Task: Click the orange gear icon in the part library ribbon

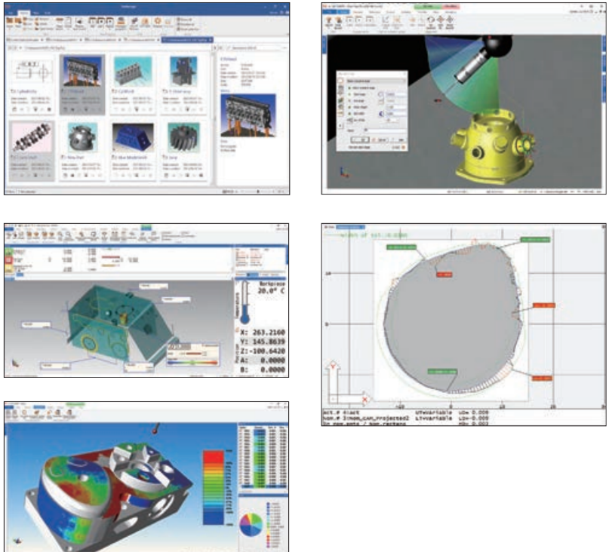Action: point(157,22)
